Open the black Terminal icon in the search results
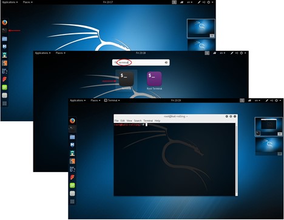This screenshot has height=220, width=284. (x=126, y=79)
